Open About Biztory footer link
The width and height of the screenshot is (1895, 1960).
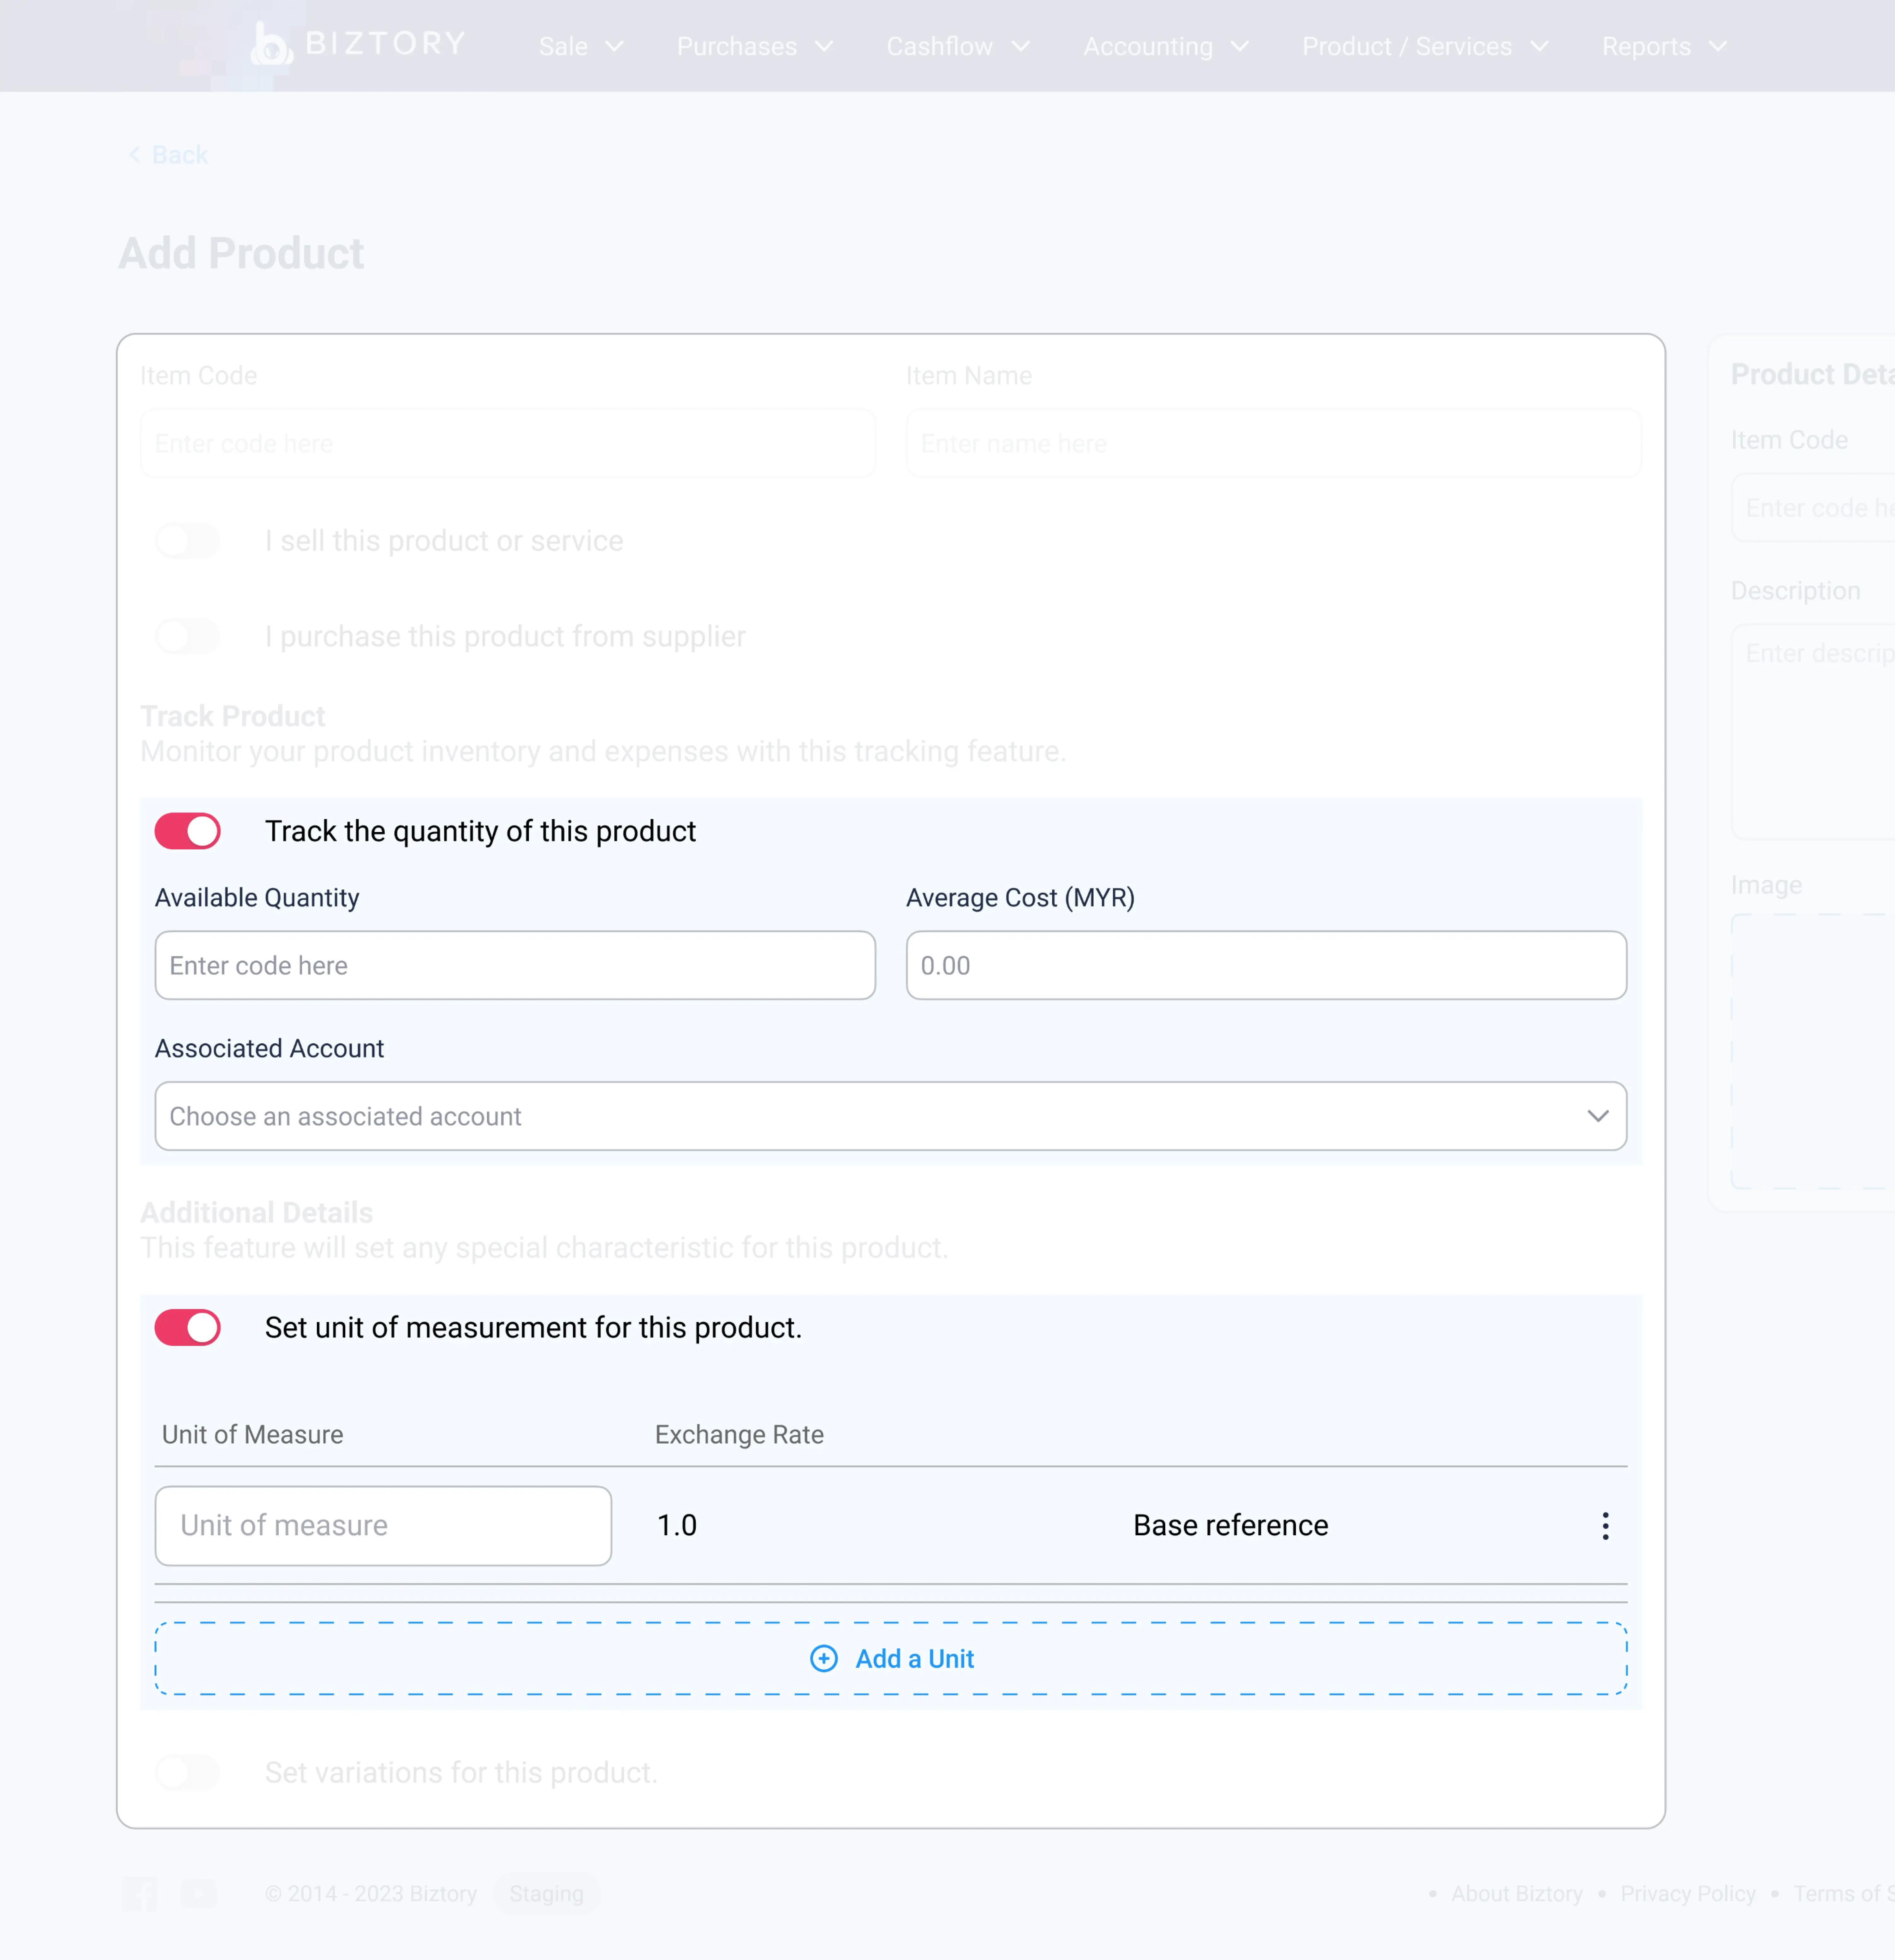tap(1517, 1894)
